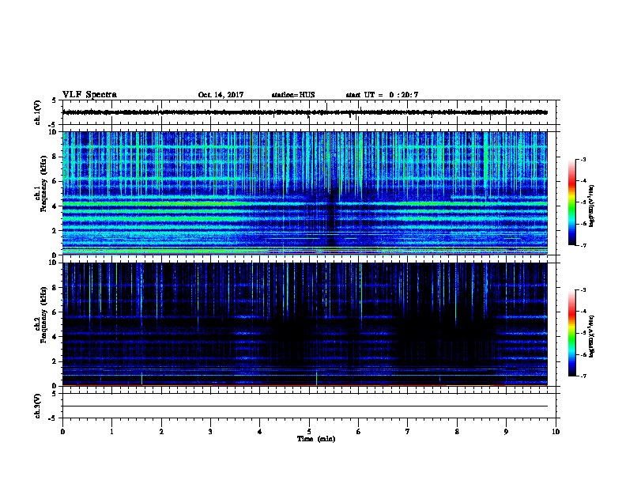Viewport: 626px width, 484px height.
Task: Click the "Time (min)" axis title
Action: click(x=316, y=439)
